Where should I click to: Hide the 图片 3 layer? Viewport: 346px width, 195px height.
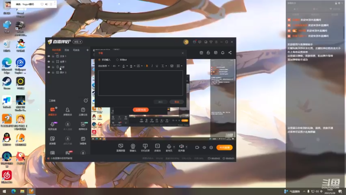coord(49,72)
